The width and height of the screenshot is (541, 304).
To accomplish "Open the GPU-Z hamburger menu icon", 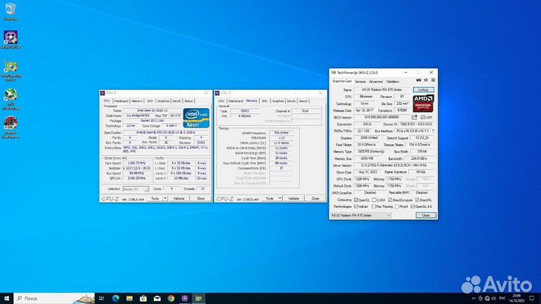I will point(433,80).
